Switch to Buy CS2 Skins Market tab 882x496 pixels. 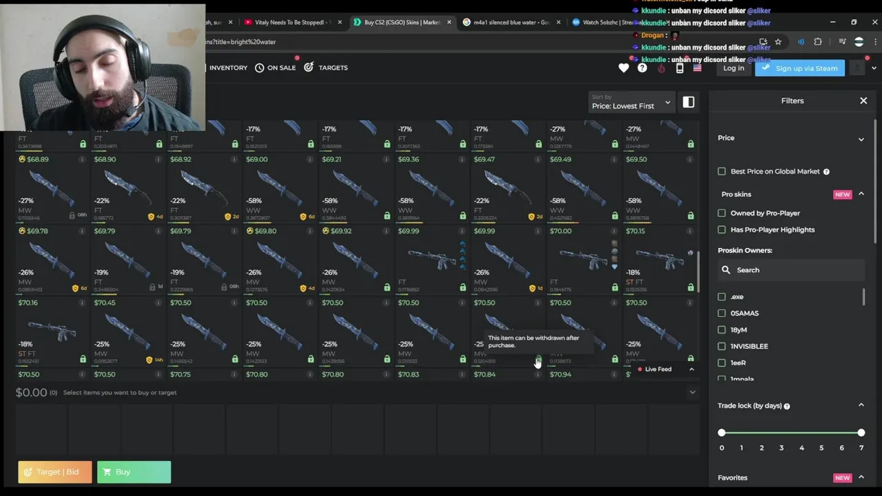click(402, 22)
